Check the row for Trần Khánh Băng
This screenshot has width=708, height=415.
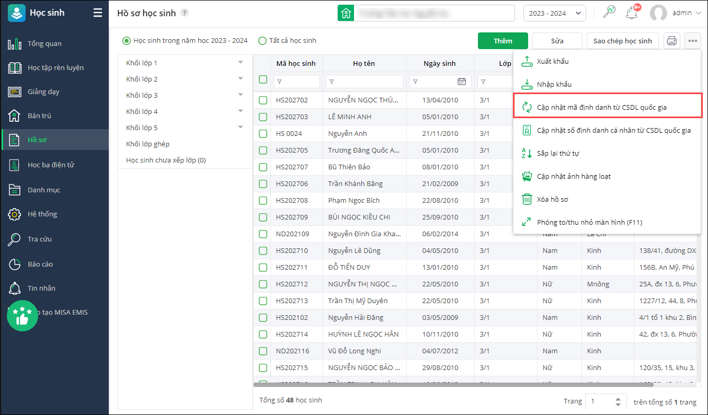tap(263, 184)
